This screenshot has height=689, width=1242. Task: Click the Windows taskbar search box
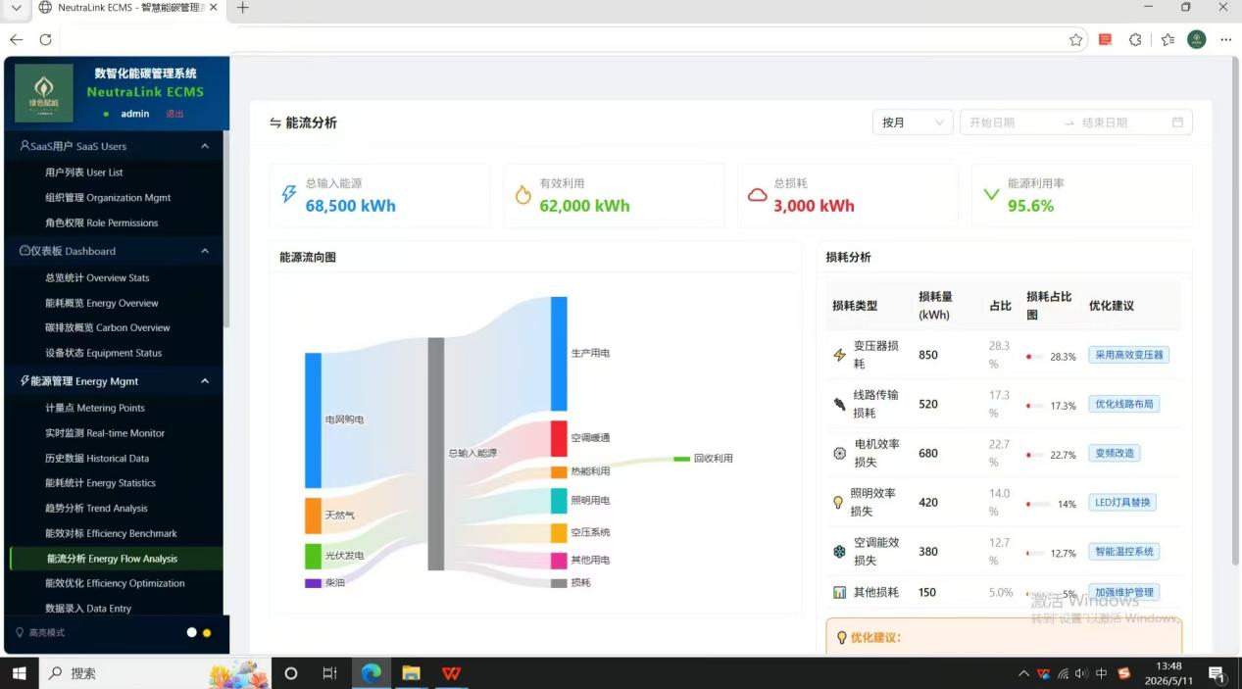click(x=157, y=673)
